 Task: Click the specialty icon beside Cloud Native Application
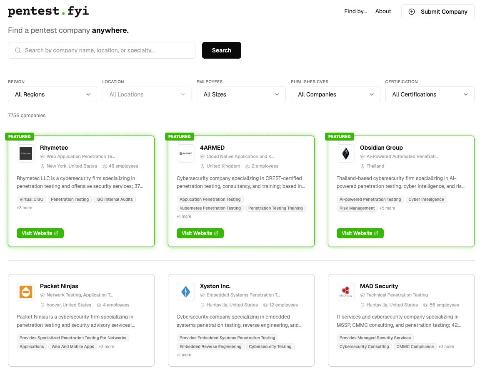(x=202, y=156)
